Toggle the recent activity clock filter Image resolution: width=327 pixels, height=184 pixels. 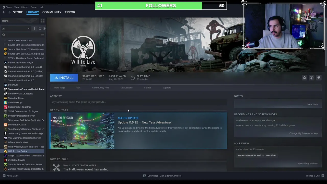[x=40, y=29]
